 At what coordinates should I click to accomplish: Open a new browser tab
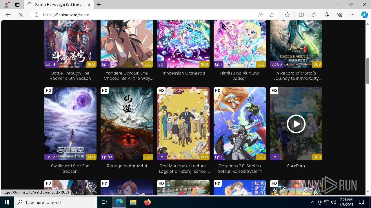pyautogui.click(x=99, y=5)
